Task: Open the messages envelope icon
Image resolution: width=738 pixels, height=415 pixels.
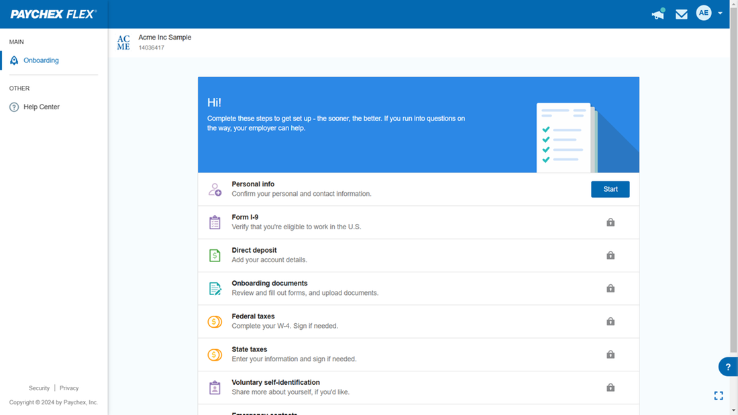Action: 682,14
